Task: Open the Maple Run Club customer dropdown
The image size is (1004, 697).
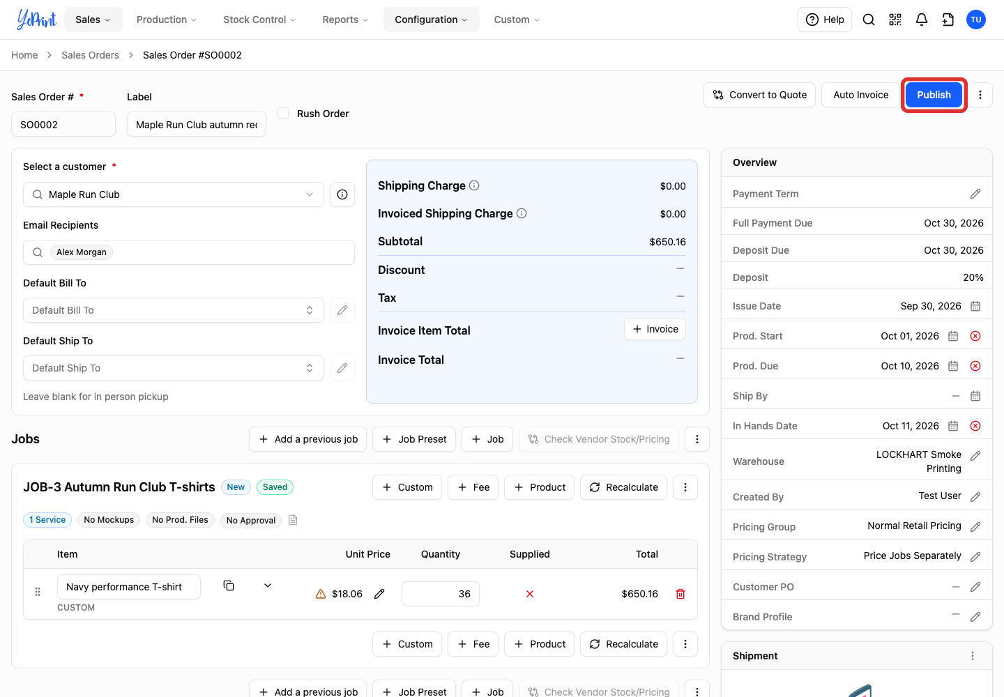Action: tap(174, 194)
